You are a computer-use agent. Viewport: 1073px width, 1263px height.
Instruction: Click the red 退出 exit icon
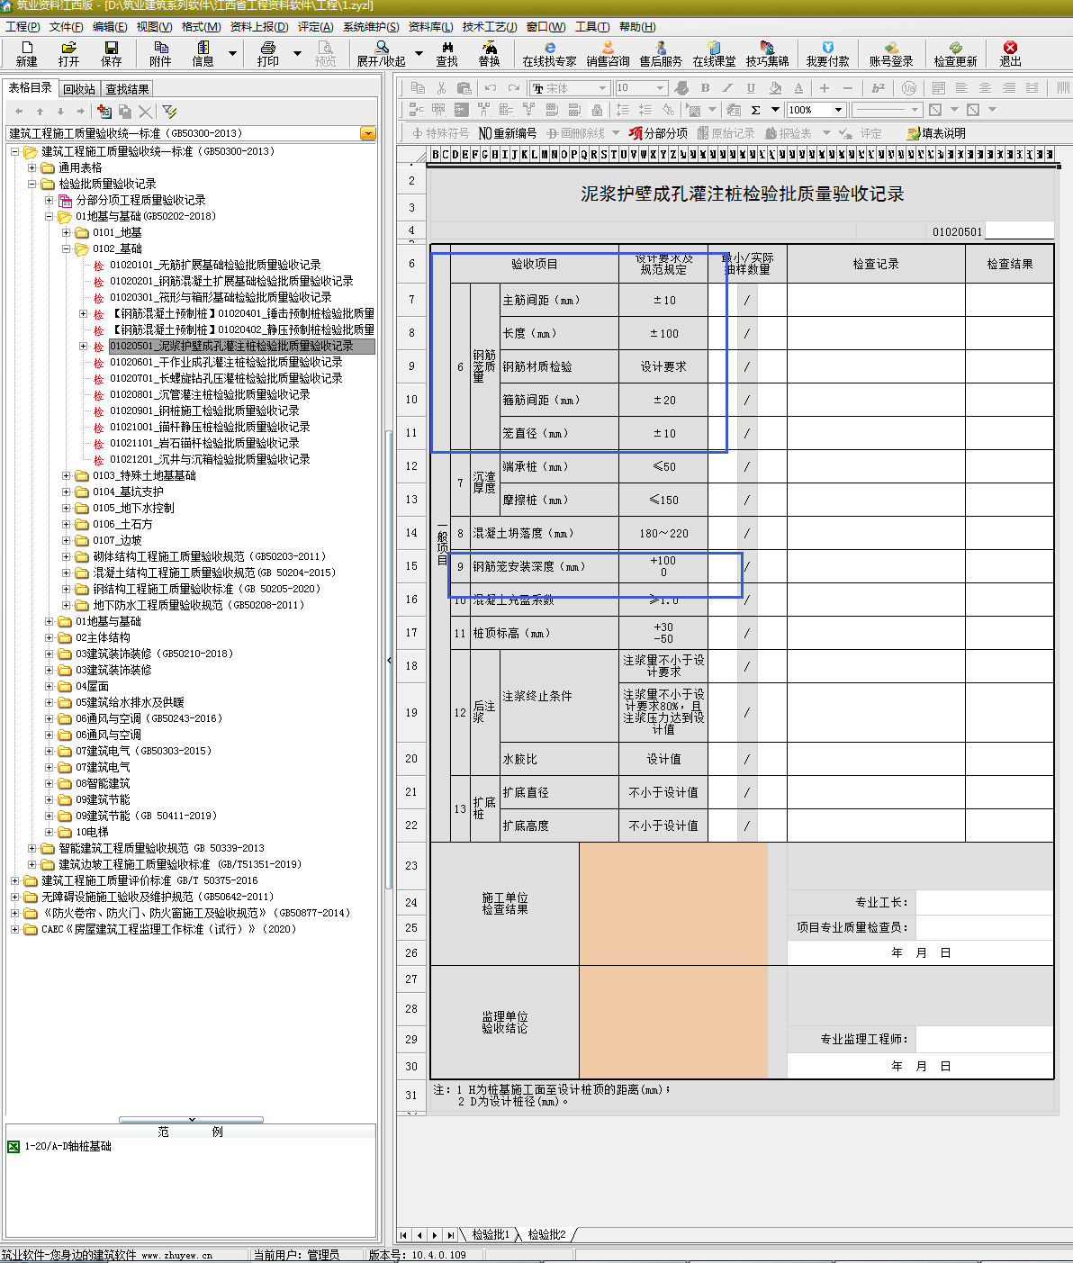click(1010, 54)
